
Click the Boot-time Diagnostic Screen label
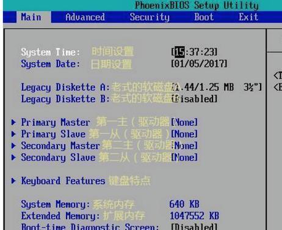[90, 227]
